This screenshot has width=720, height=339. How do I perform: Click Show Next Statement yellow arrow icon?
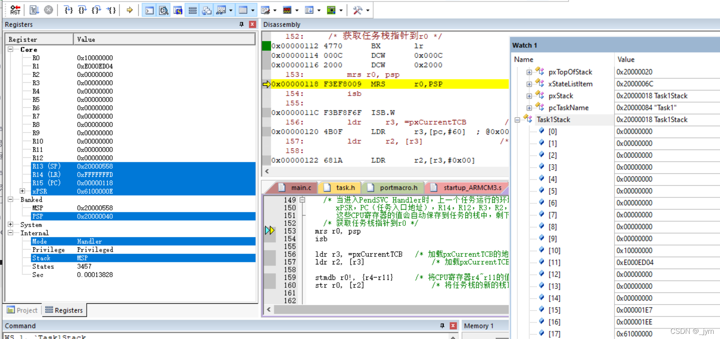click(129, 10)
